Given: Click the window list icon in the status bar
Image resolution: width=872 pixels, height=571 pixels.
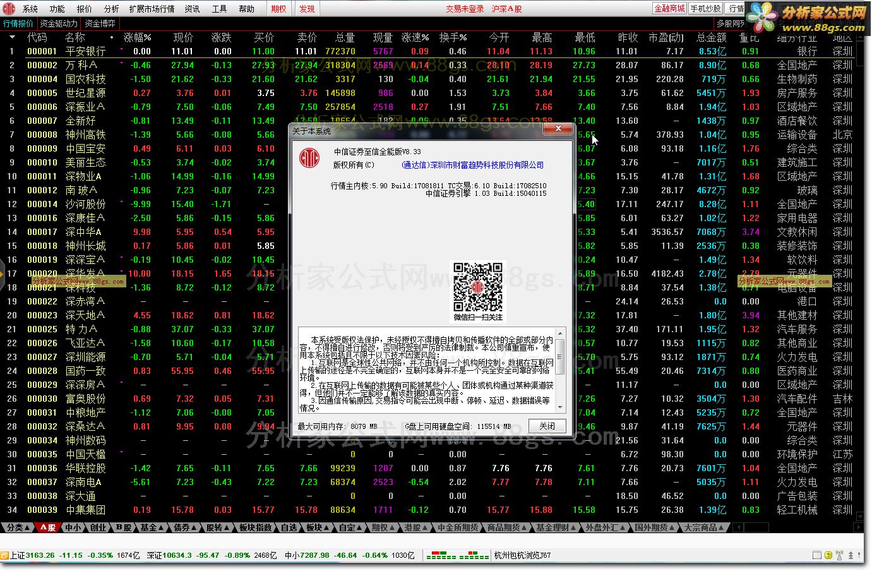Looking at the screenshot, I should point(817,555).
